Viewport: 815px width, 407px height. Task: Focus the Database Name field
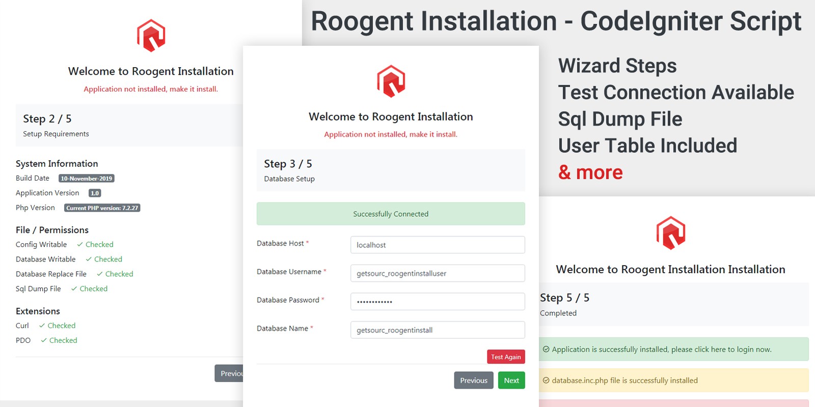click(x=438, y=330)
